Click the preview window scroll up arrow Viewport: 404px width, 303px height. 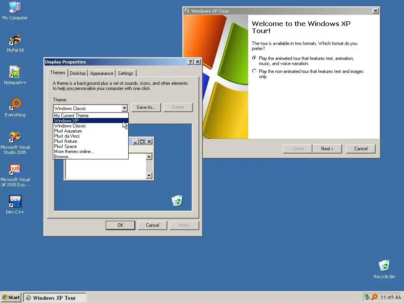(x=149, y=157)
